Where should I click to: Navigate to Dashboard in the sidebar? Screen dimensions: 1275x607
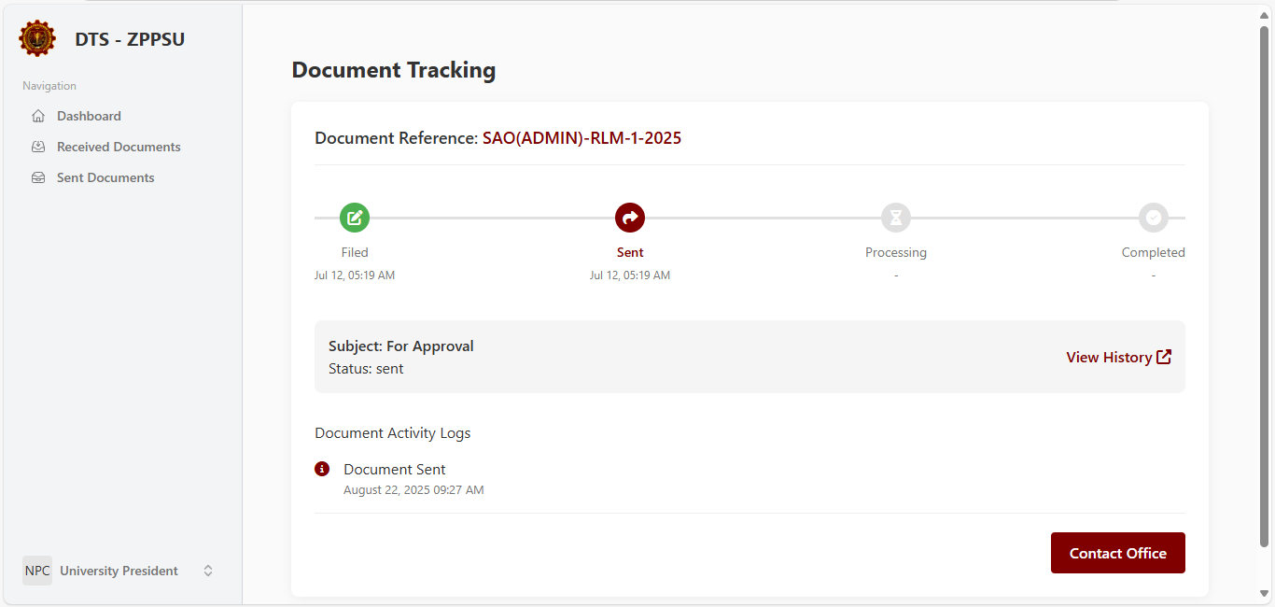pyautogui.click(x=89, y=115)
